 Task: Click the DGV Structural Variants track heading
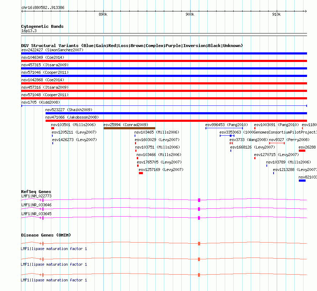132,46
